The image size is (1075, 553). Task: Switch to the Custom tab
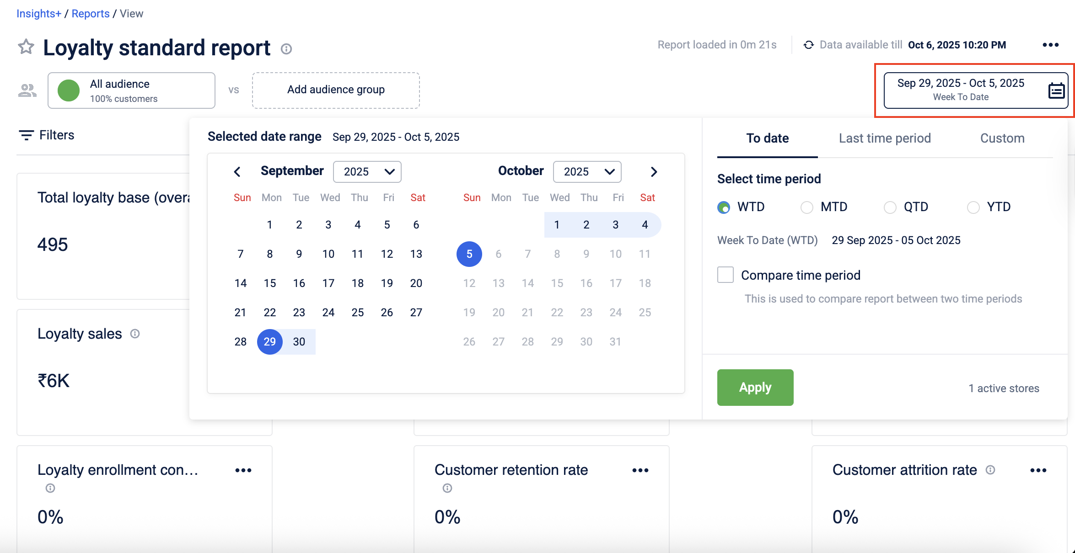click(x=1002, y=138)
